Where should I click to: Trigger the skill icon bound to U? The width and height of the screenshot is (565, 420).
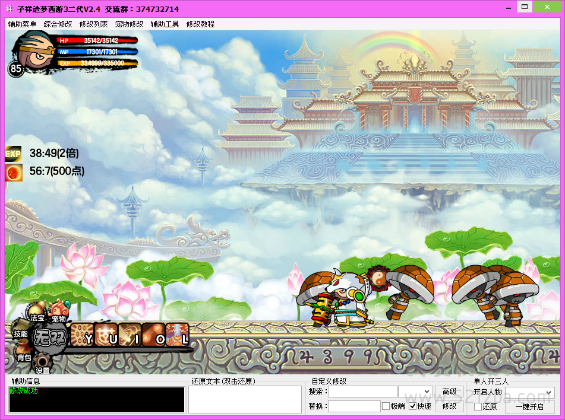[106, 335]
